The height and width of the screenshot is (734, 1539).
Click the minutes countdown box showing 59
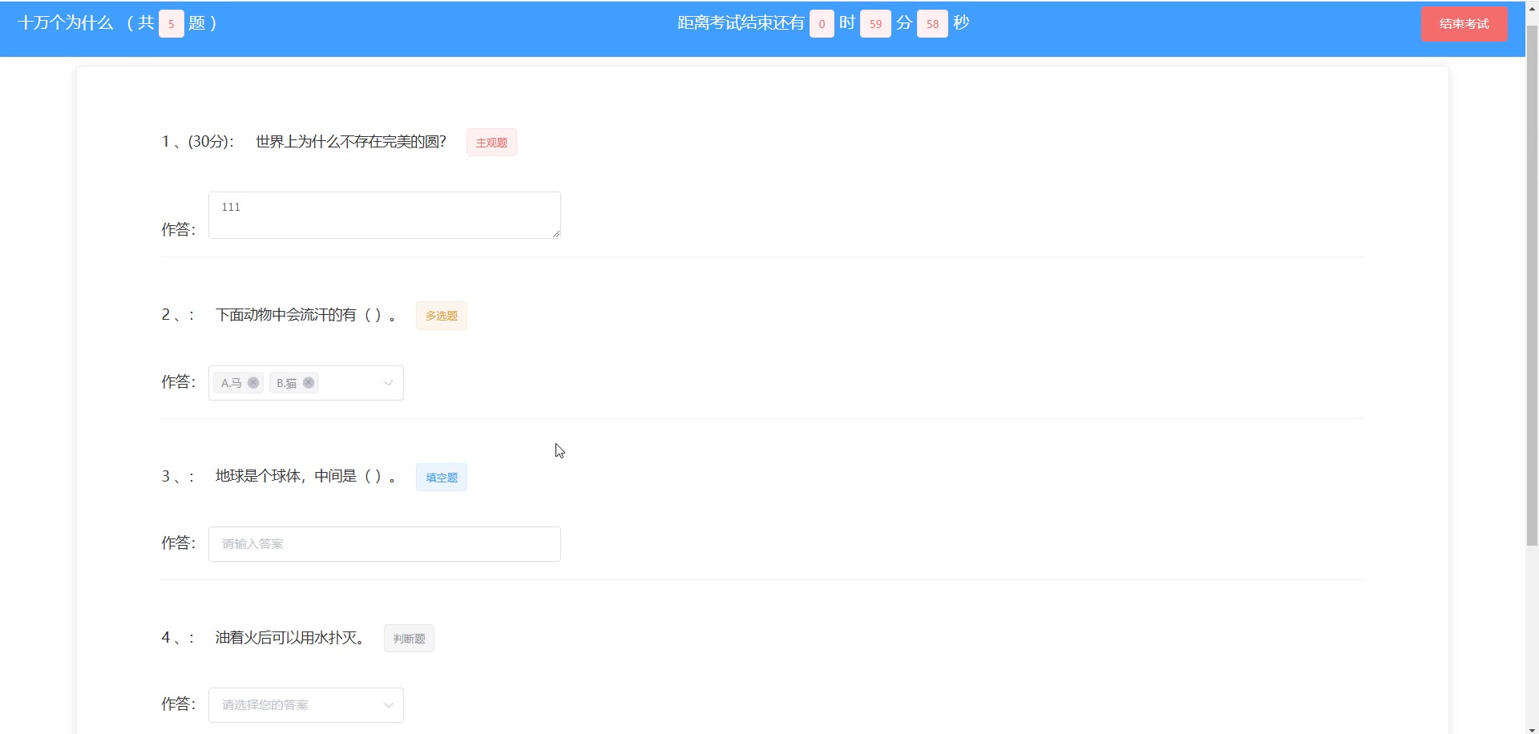coord(875,24)
